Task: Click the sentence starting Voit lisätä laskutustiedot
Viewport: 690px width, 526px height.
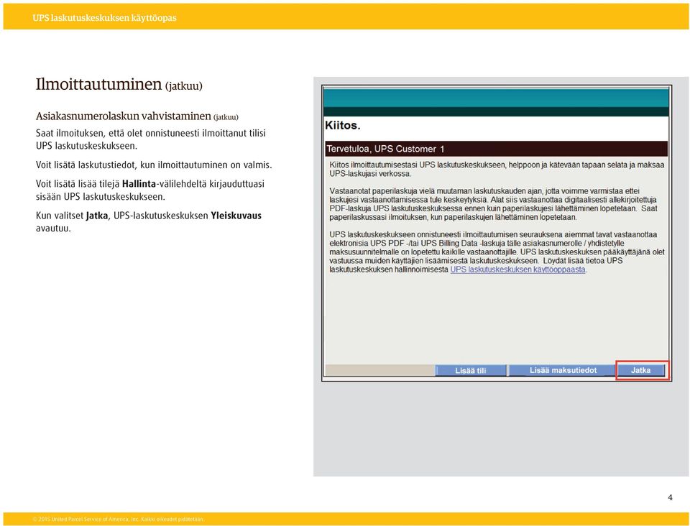Action: (x=154, y=165)
